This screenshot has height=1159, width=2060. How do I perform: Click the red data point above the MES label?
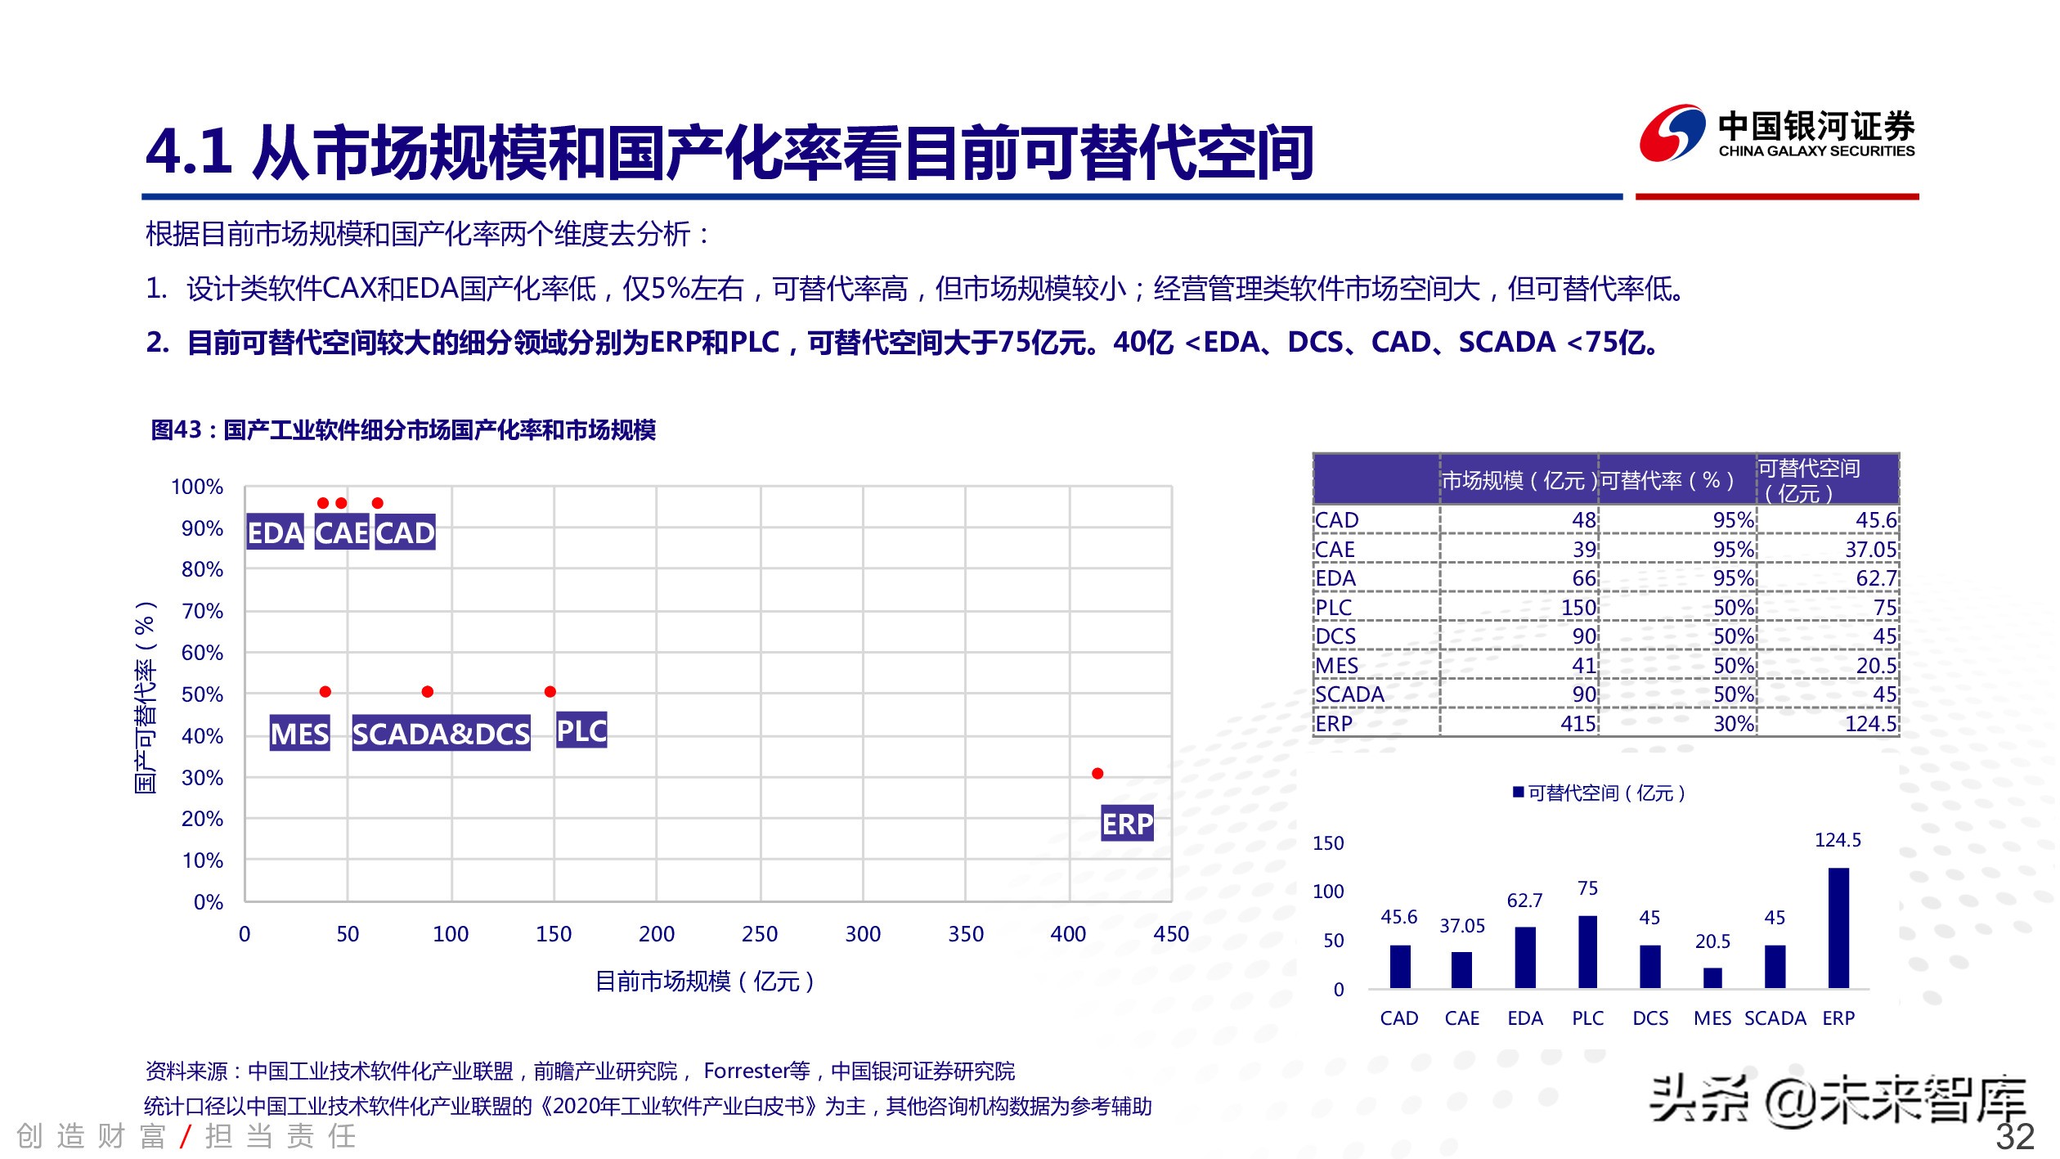[325, 692]
